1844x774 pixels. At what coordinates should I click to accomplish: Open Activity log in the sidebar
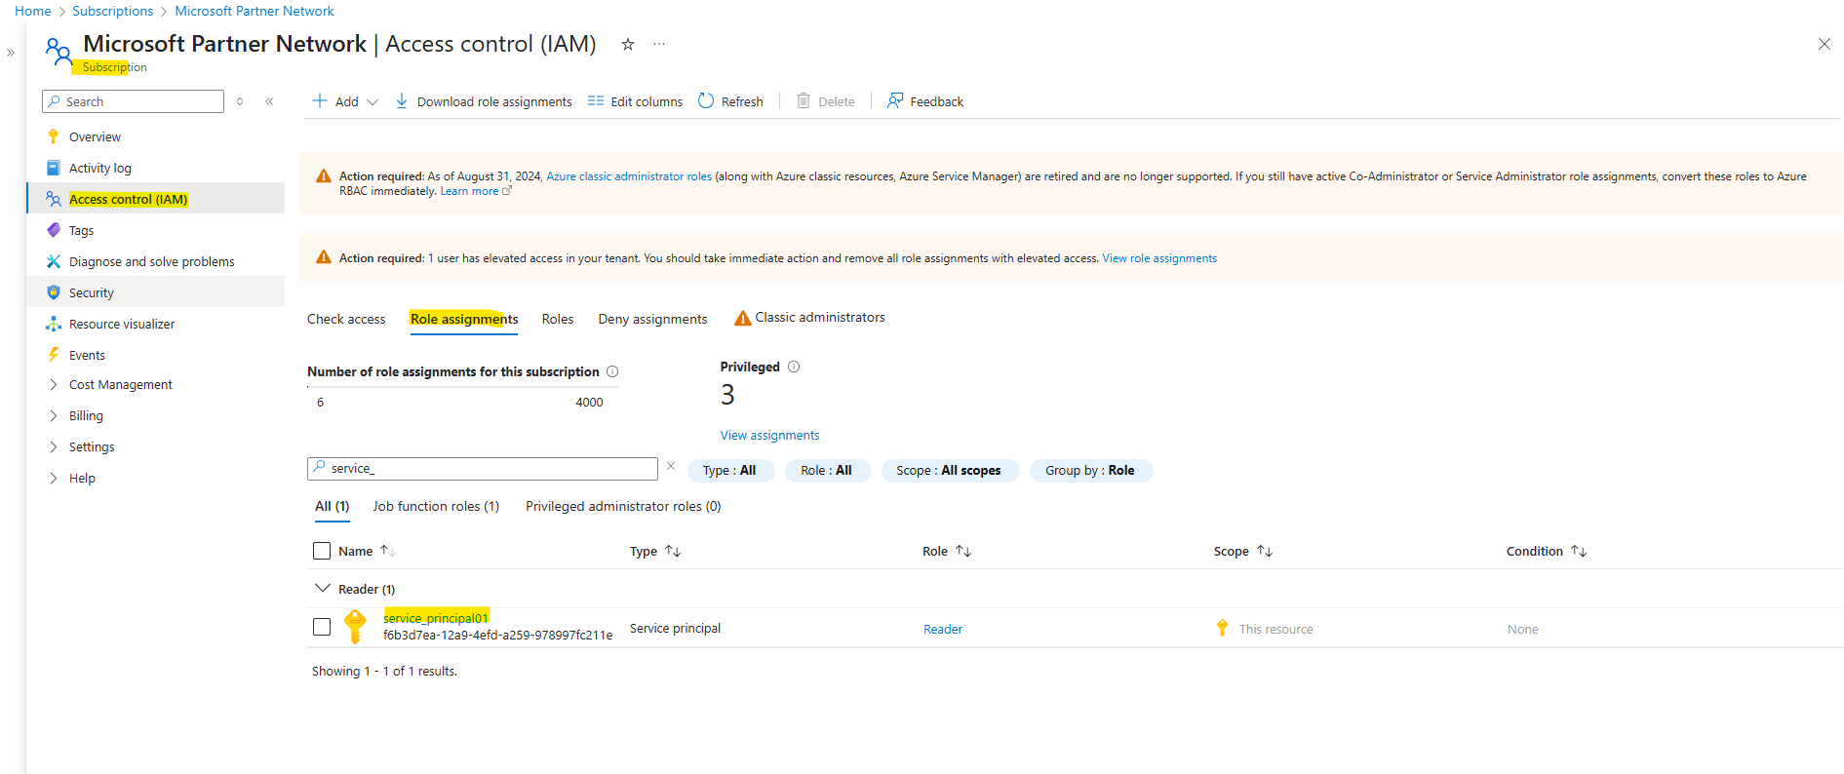(x=99, y=168)
